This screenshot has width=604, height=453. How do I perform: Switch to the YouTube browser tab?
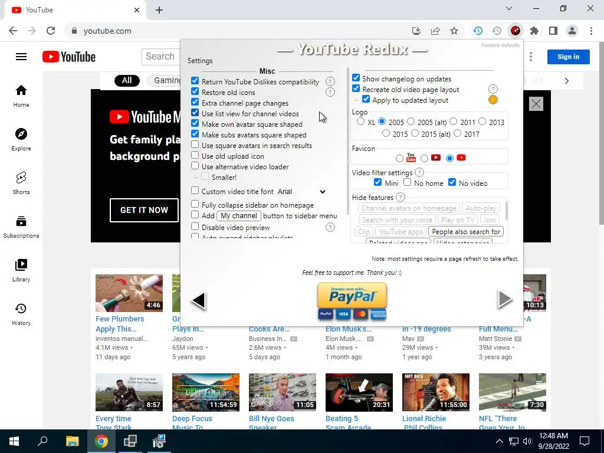75,10
